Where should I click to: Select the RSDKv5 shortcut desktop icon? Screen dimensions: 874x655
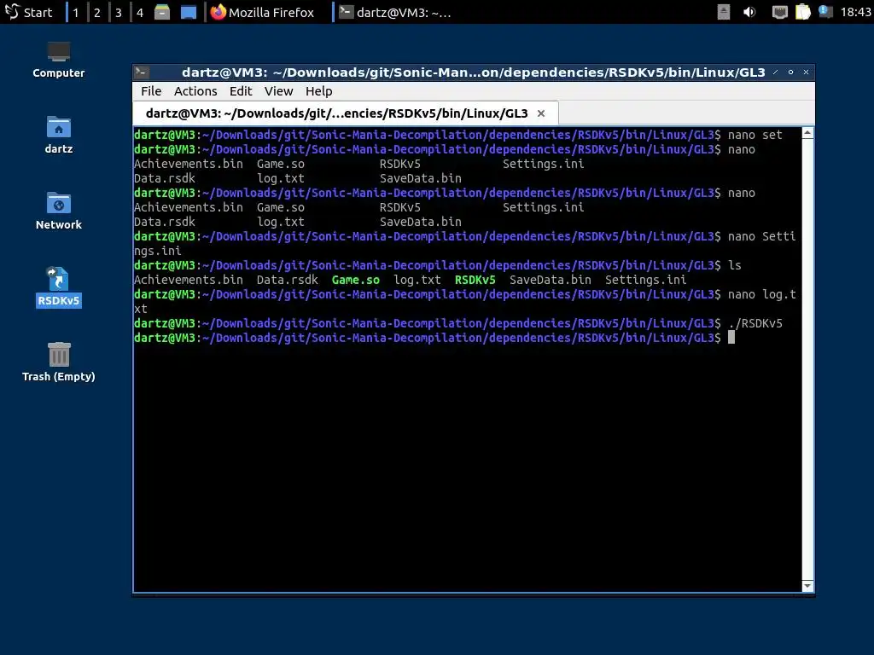(59, 287)
